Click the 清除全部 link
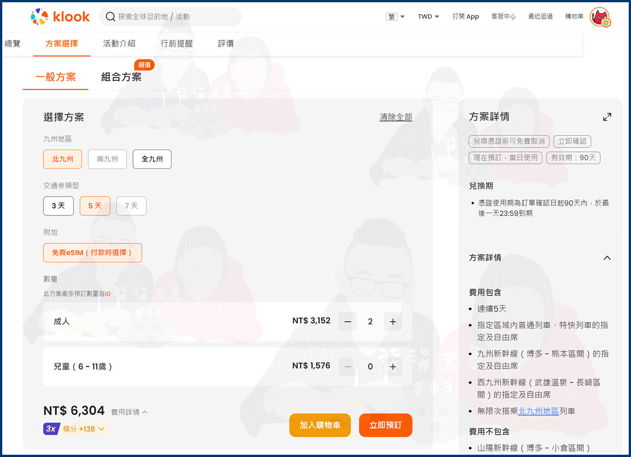The width and height of the screenshot is (631, 457). [x=396, y=117]
